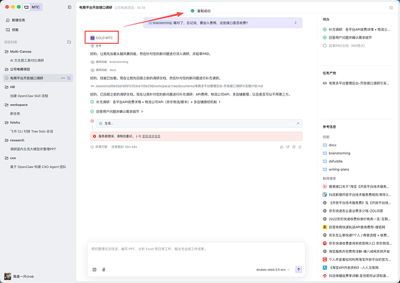Click the user profile 我是一只小ob
The width and height of the screenshot is (400, 283).
[x=19, y=277]
